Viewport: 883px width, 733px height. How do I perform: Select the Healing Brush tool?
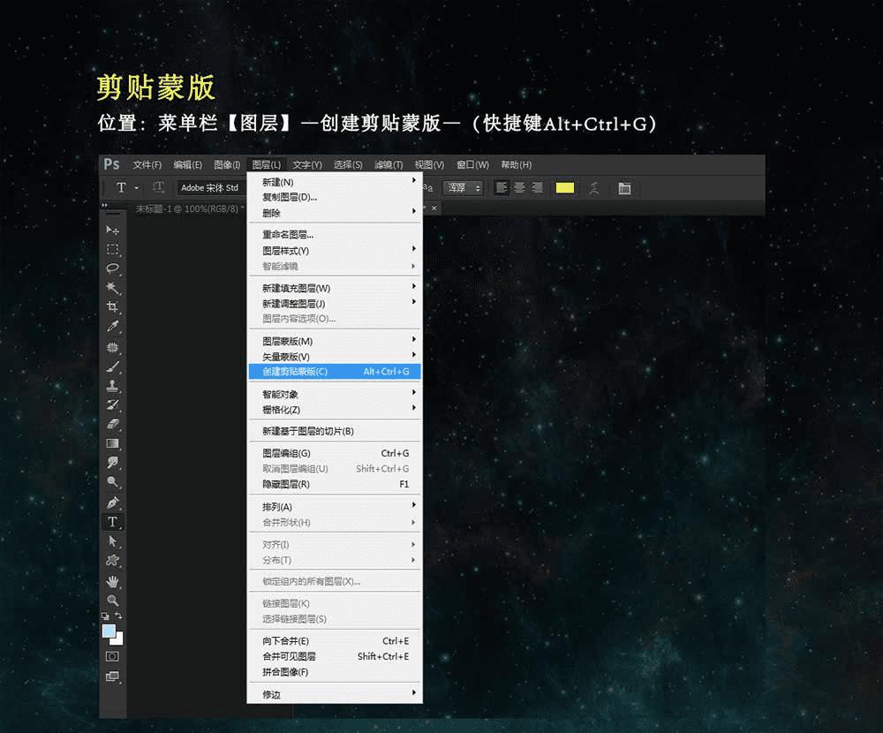pyautogui.click(x=113, y=347)
